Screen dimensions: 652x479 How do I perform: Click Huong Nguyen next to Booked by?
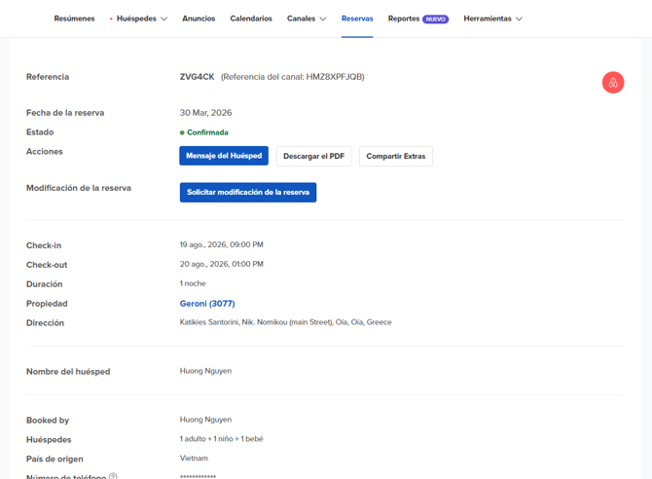point(205,420)
